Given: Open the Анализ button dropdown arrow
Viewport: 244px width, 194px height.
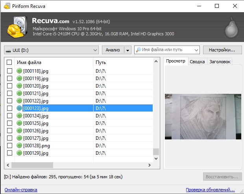Looking at the screenshot, I should click(128, 50).
